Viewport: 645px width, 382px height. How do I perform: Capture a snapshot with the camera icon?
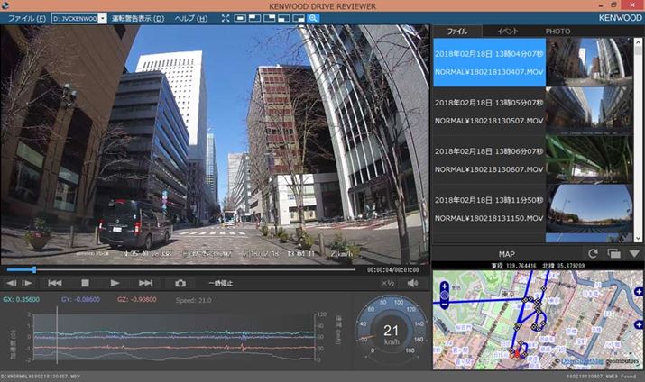(x=180, y=283)
